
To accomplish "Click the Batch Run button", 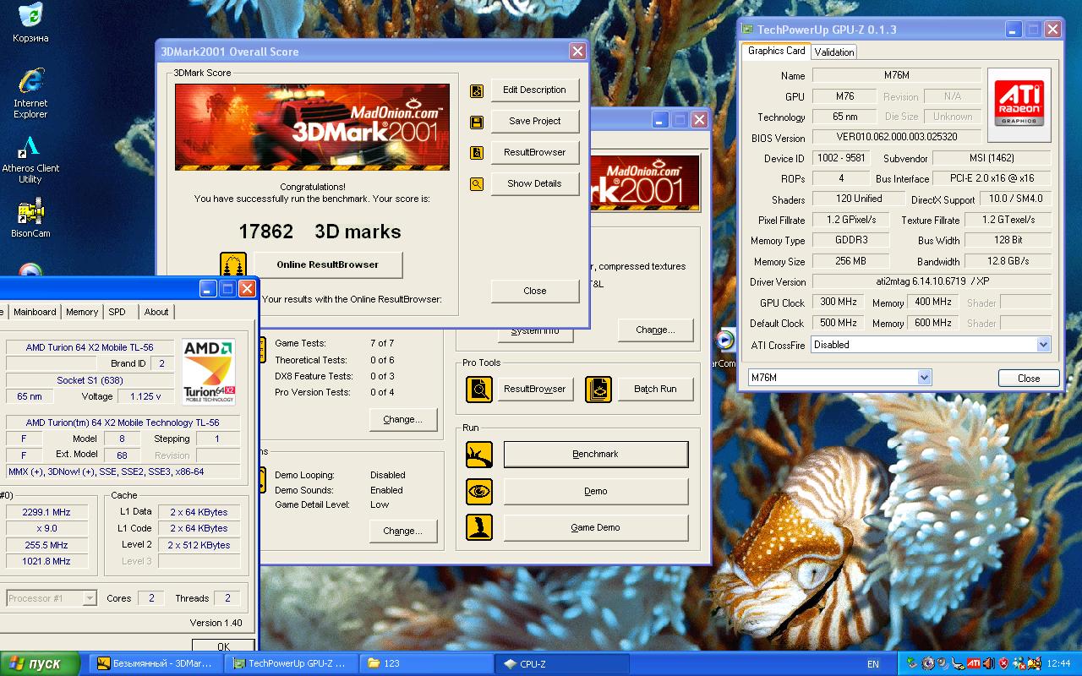I will pyautogui.click(x=655, y=389).
